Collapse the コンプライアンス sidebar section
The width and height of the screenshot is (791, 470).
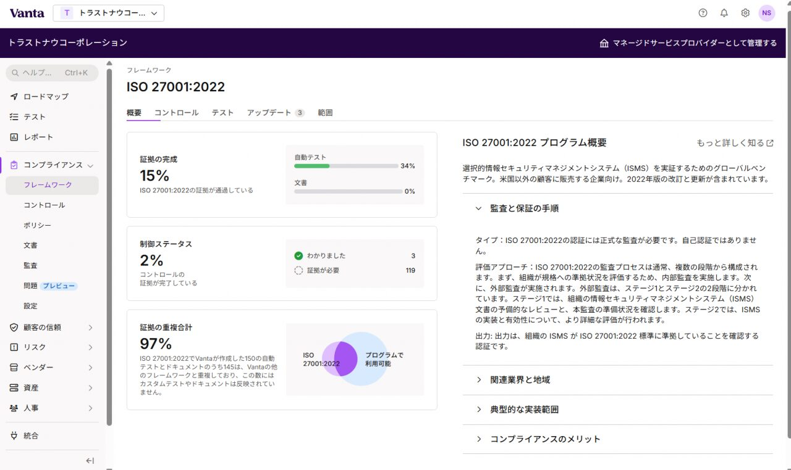(91, 165)
